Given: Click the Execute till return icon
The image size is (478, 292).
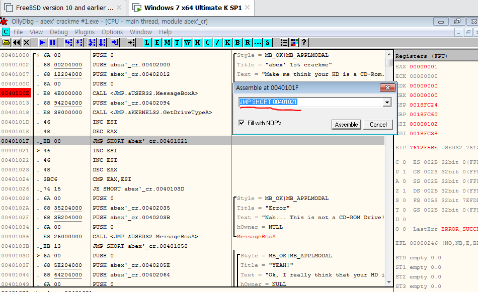Looking at the screenshot, I should [x=115, y=43].
